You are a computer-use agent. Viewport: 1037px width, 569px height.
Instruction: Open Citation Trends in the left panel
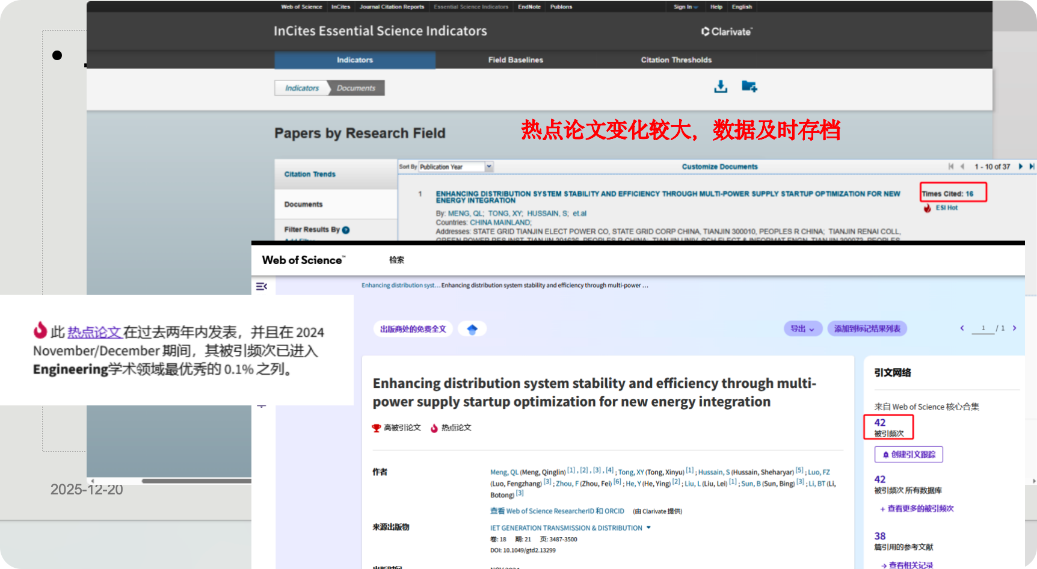click(336, 174)
